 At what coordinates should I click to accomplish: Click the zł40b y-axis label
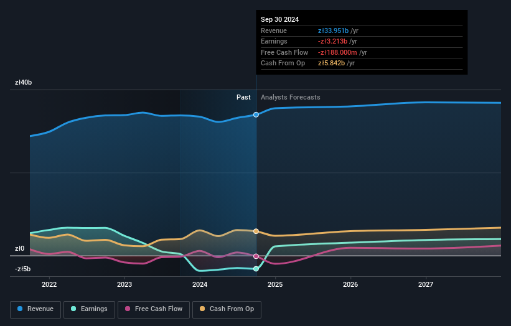pos(23,82)
